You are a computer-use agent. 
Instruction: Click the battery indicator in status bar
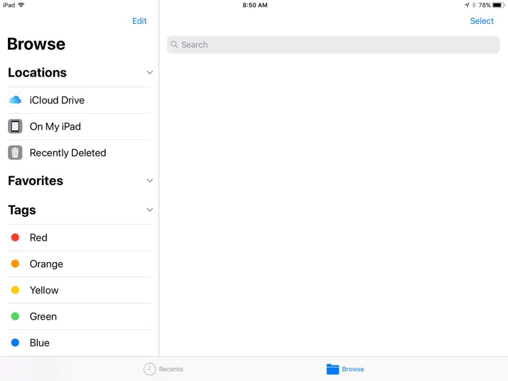[x=498, y=5]
